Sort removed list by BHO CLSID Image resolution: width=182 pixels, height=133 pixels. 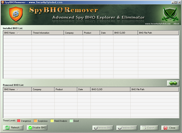tap(110, 89)
